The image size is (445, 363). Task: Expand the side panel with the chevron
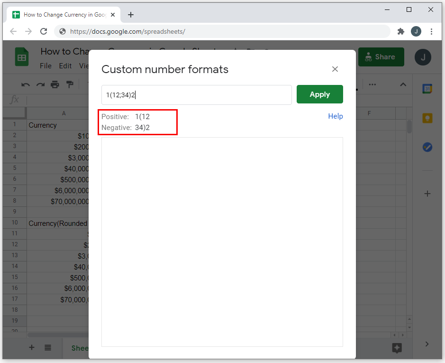426,344
